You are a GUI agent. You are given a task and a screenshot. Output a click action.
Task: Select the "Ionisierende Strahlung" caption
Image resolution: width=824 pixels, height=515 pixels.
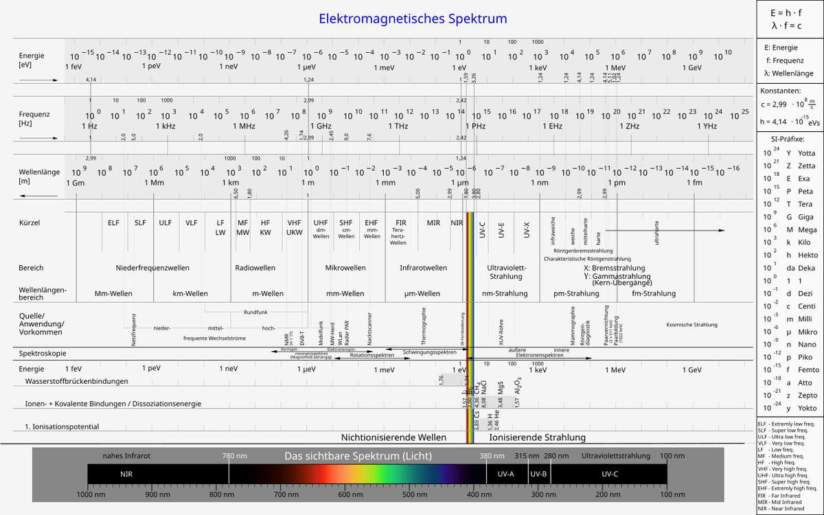(537, 437)
